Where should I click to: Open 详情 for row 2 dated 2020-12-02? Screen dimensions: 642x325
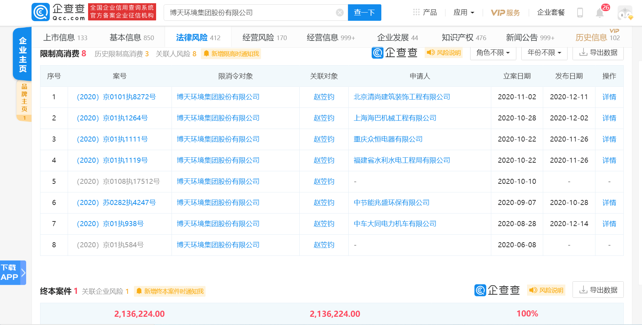coord(609,118)
